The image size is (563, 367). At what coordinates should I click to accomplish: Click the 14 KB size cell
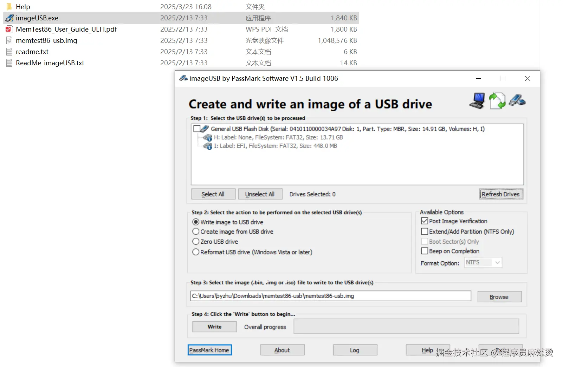click(x=348, y=63)
